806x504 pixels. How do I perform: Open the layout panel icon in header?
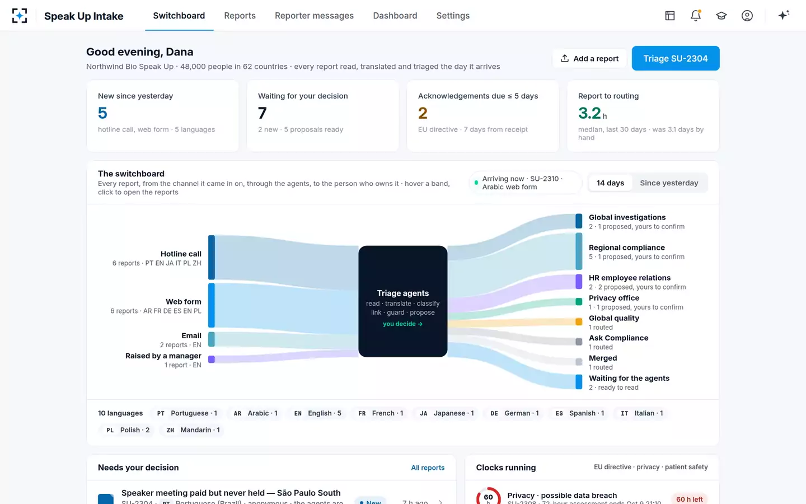click(x=670, y=16)
